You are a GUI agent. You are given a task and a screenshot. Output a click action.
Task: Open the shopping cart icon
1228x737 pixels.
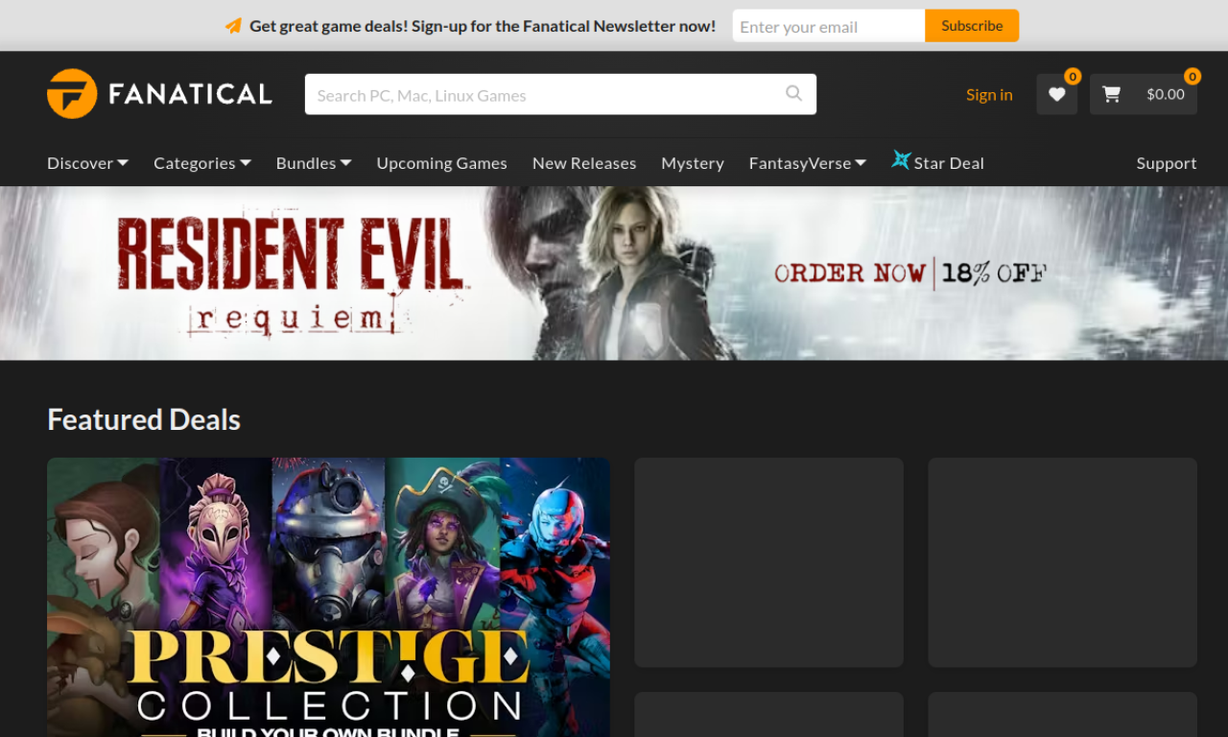coord(1111,94)
